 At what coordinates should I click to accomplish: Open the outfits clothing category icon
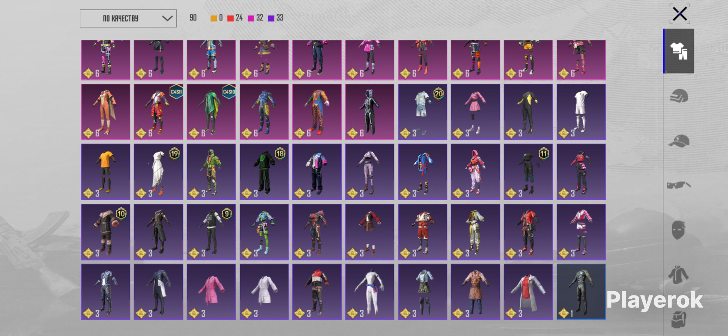(x=679, y=51)
